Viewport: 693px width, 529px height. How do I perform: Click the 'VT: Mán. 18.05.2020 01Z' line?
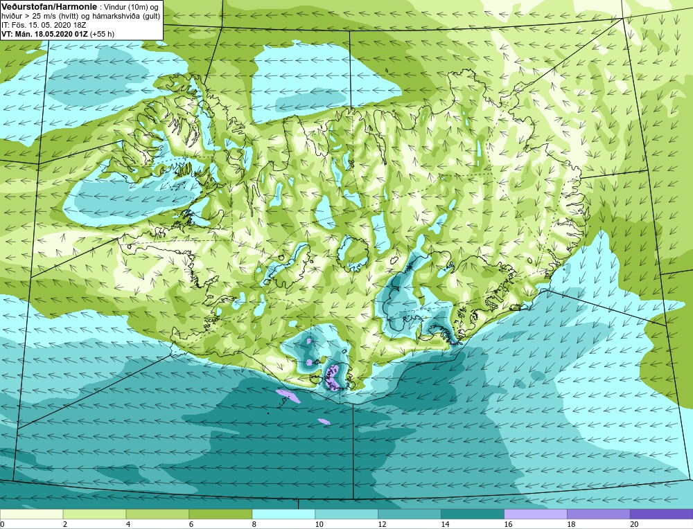coord(44,33)
